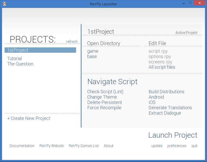Viewport: 207px width, 162px height.
Task: Open the game directory
Action: point(93,51)
